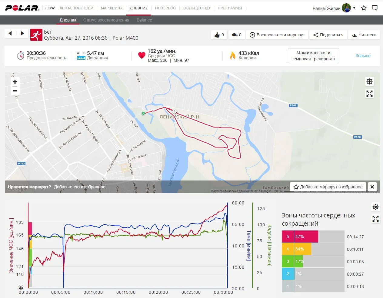The height and width of the screenshot is (298, 383).
Task: Click Воспроизвести маршрут button
Action: [277, 35]
